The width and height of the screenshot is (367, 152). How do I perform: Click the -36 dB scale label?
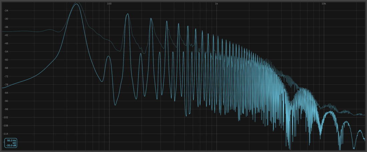pos(6,27)
